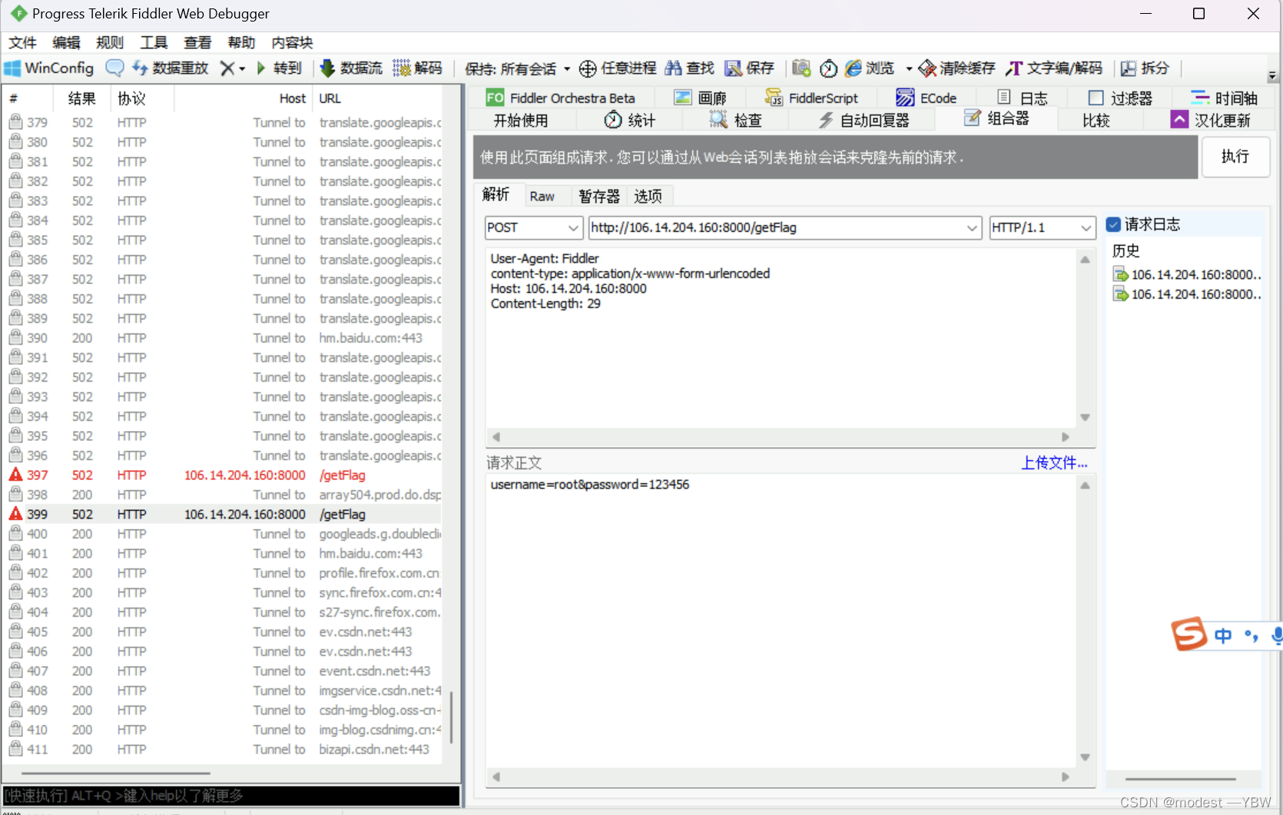
Task: Select session 399 warning icon row
Action: 15,515
